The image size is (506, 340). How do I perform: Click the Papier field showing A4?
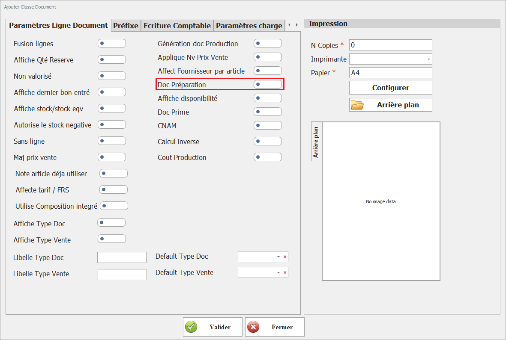pyautogui.click(x=390, y=73)
